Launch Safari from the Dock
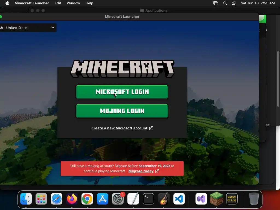The image size is (280, 210). pos(57,199)
